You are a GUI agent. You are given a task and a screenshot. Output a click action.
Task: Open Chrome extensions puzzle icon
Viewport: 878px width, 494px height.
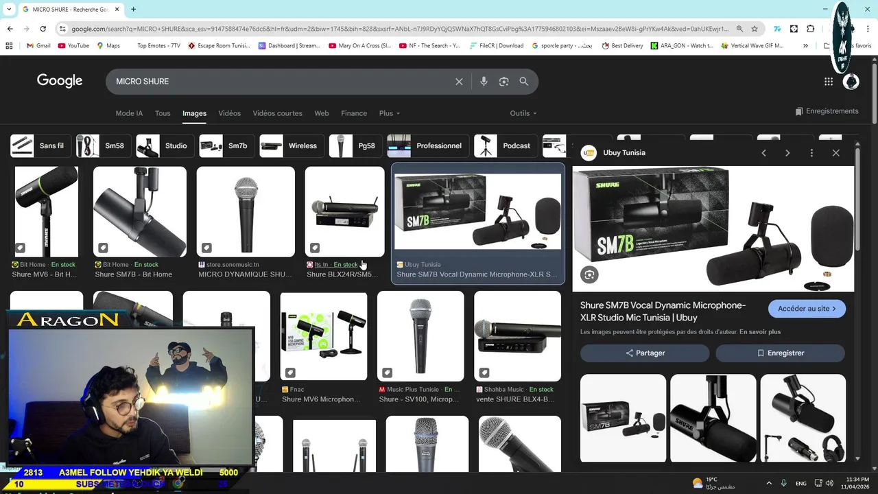(810, 29)
